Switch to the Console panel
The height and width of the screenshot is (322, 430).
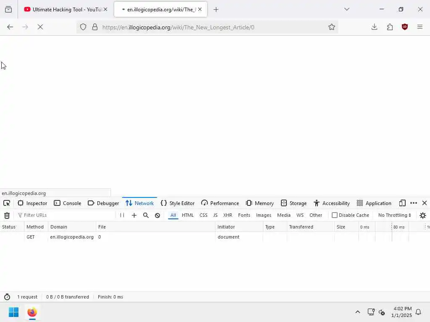pos(68,203)
